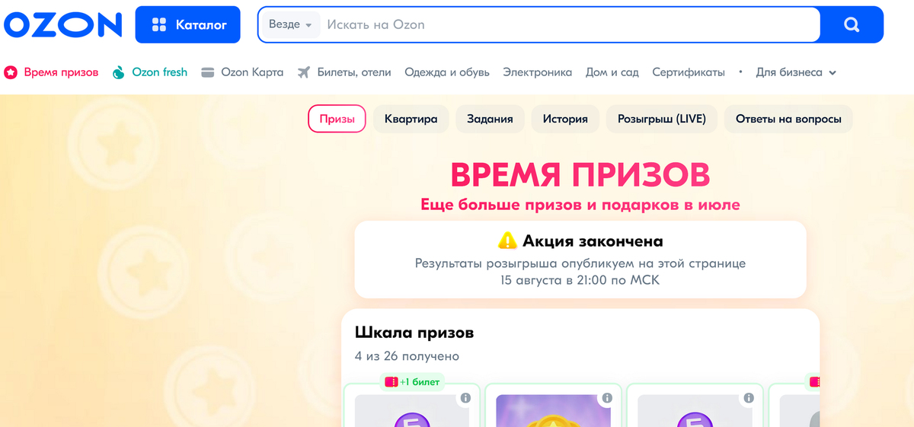Image resolution: width=914 pixels, height=427 pixels.
Task: Open the Розыгрыш (LIVE) tab
Action: pyautogui.click(x=662, y=119)
